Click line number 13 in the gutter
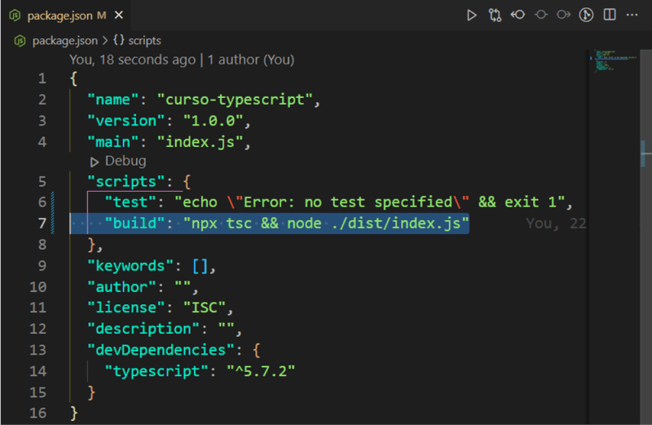652x425 pixels. (37, 350)
